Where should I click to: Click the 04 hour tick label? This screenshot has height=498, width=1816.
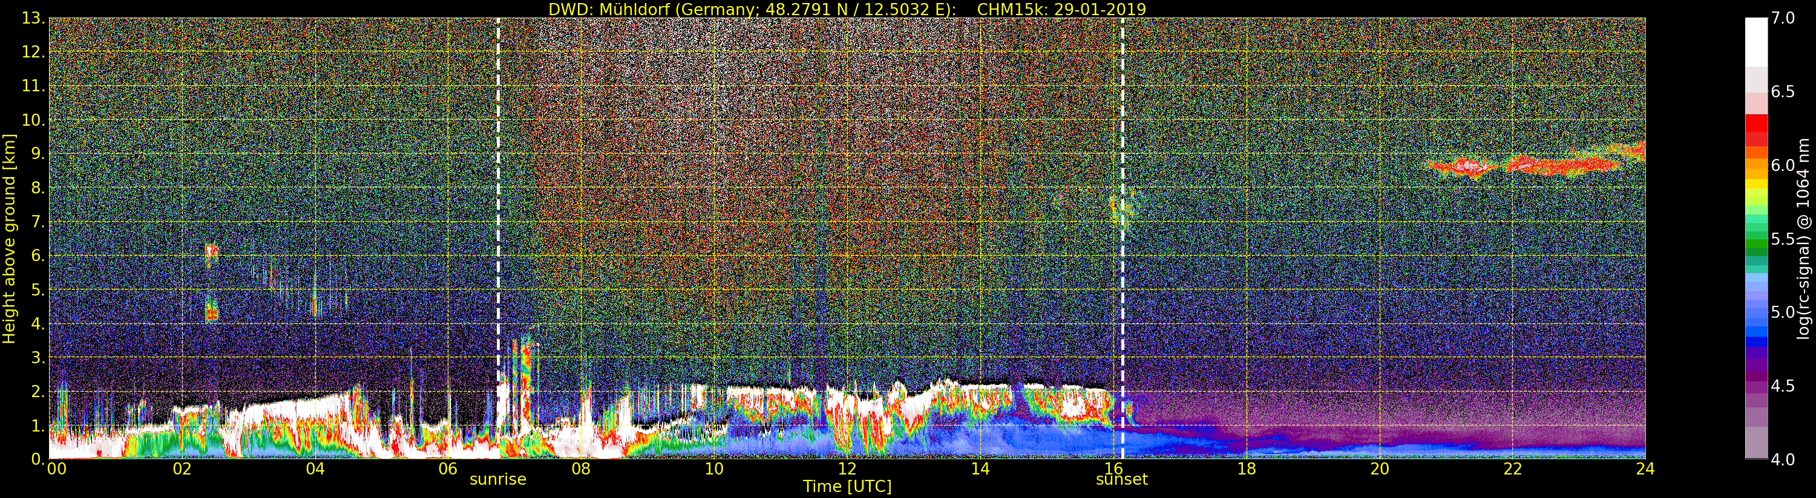pos(315,469)
